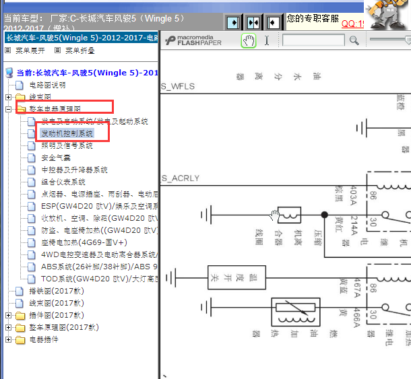
Task: Open 4WD电控变速器 diagram entry
Action: (100, 254)
